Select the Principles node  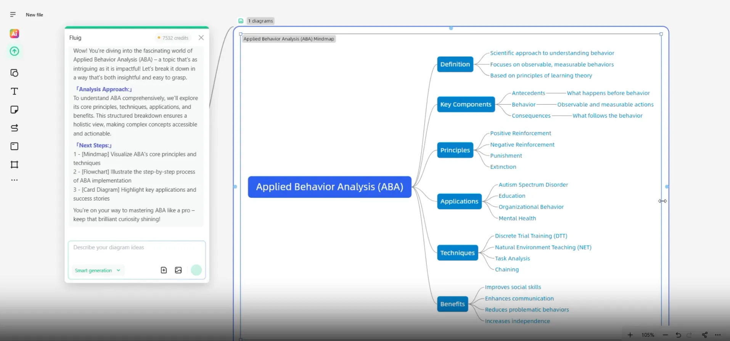pos(455,150)
